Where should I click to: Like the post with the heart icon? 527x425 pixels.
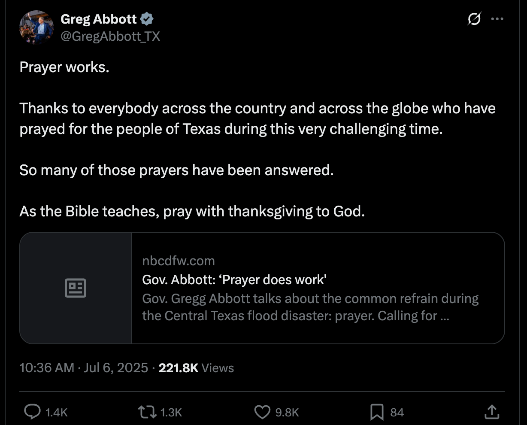click(262, 411)
